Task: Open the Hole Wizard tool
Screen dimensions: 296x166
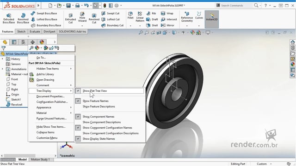Action: click(x=82, y=17)
